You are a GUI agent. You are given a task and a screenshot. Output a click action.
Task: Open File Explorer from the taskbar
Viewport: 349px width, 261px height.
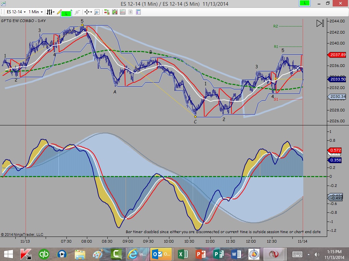80,254
